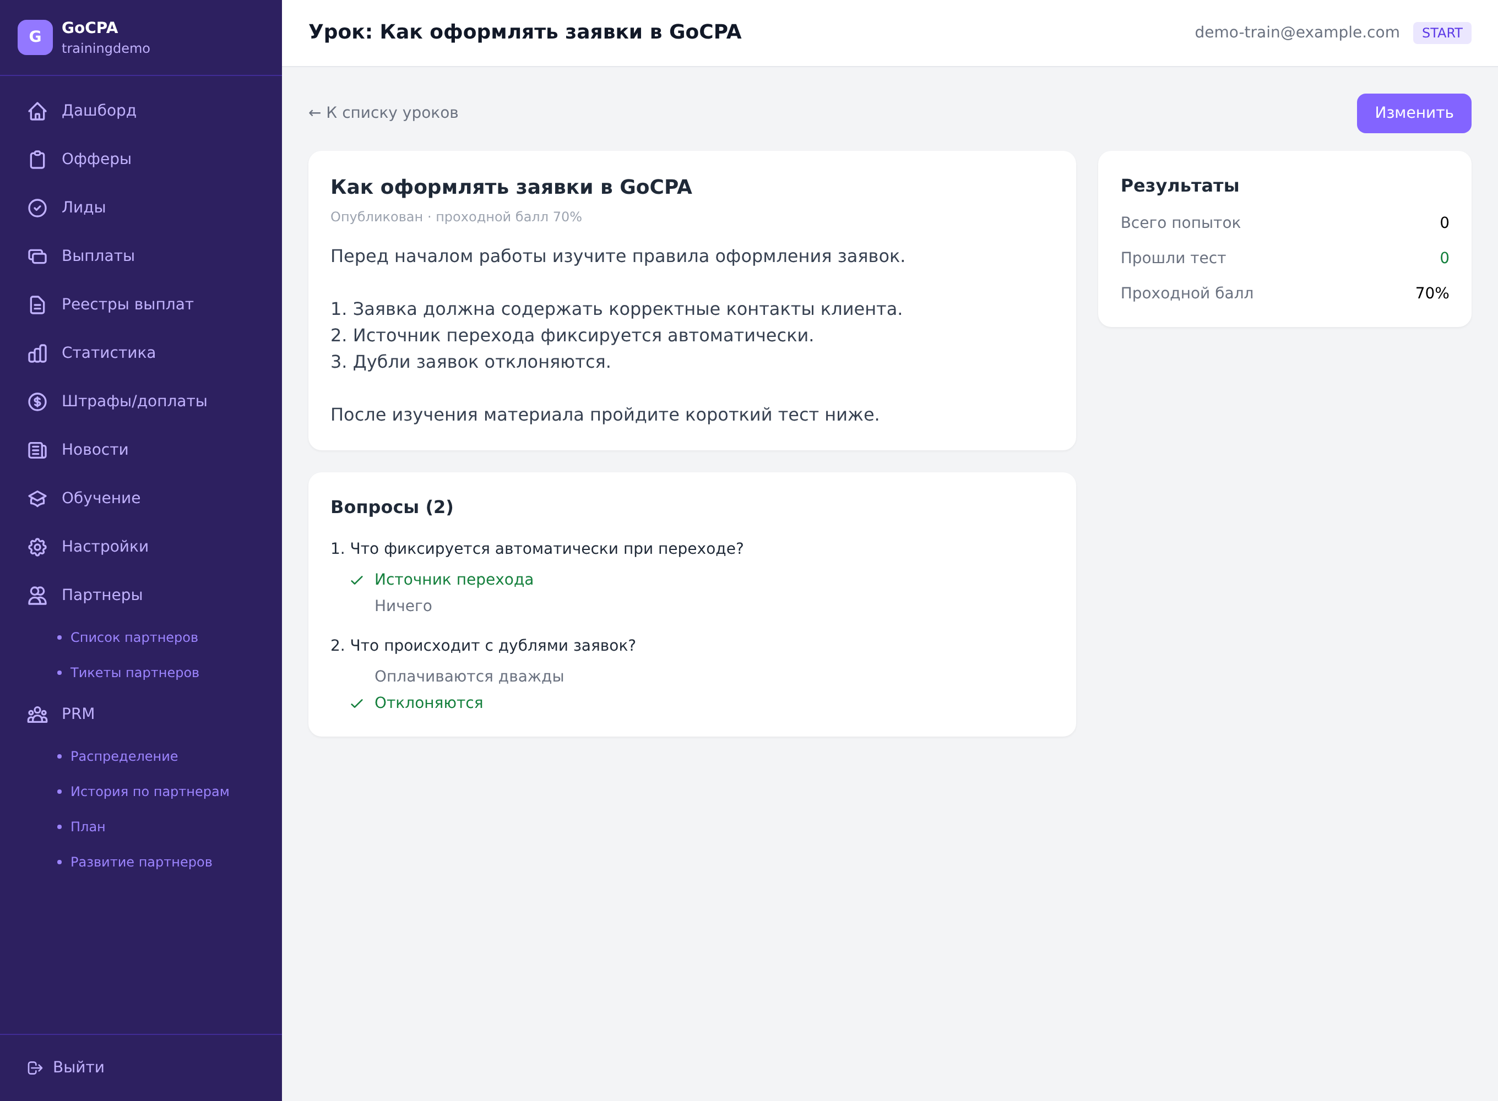Click the Дашборд house icon
The height and width of the screenshot is (1101, 1498).
point(37,111)
